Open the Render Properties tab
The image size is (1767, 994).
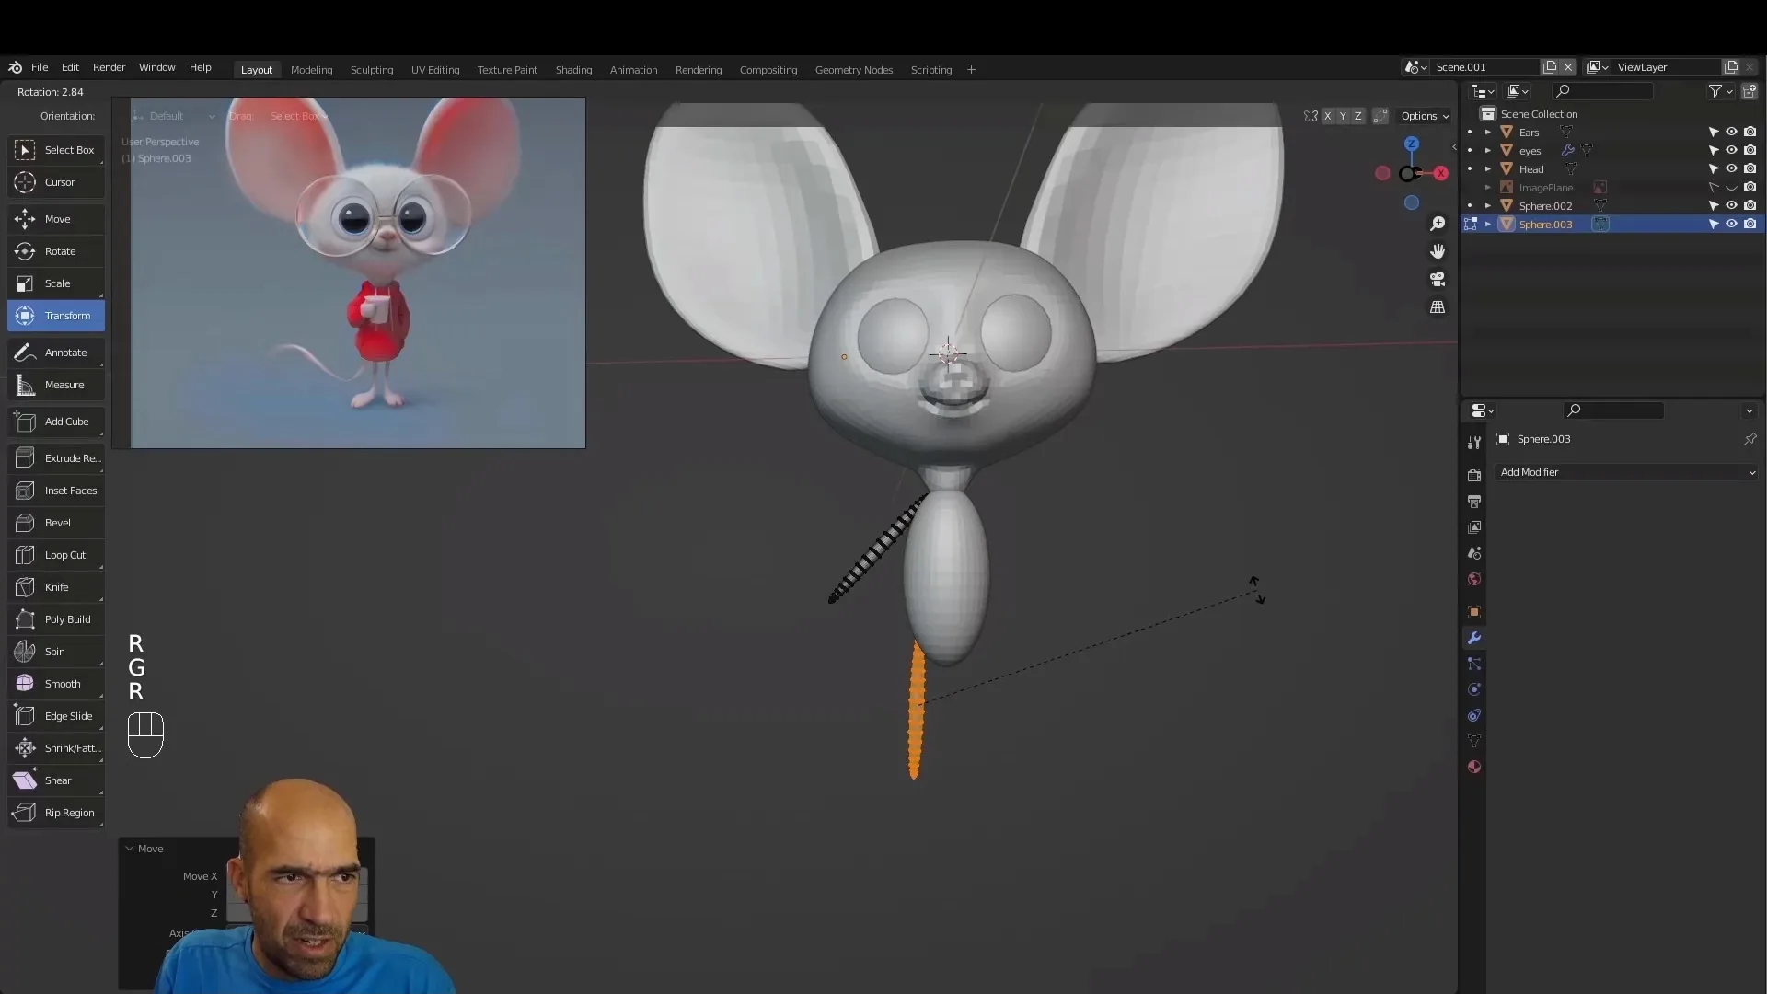tap(1474, 476)
